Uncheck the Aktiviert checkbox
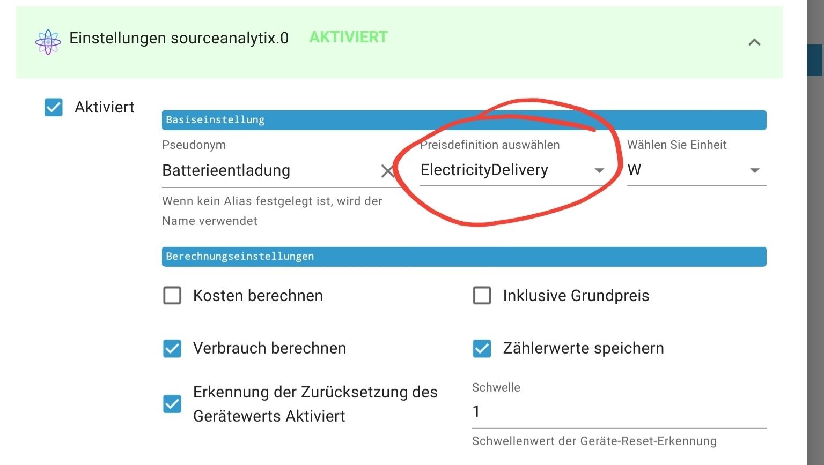The width and height of the screenshot is (824, 465). (x=54, y=107)
